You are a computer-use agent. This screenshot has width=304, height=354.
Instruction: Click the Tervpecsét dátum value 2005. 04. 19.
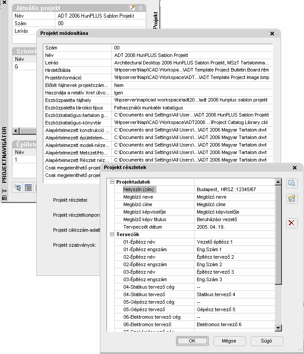[x=210, y=227]
